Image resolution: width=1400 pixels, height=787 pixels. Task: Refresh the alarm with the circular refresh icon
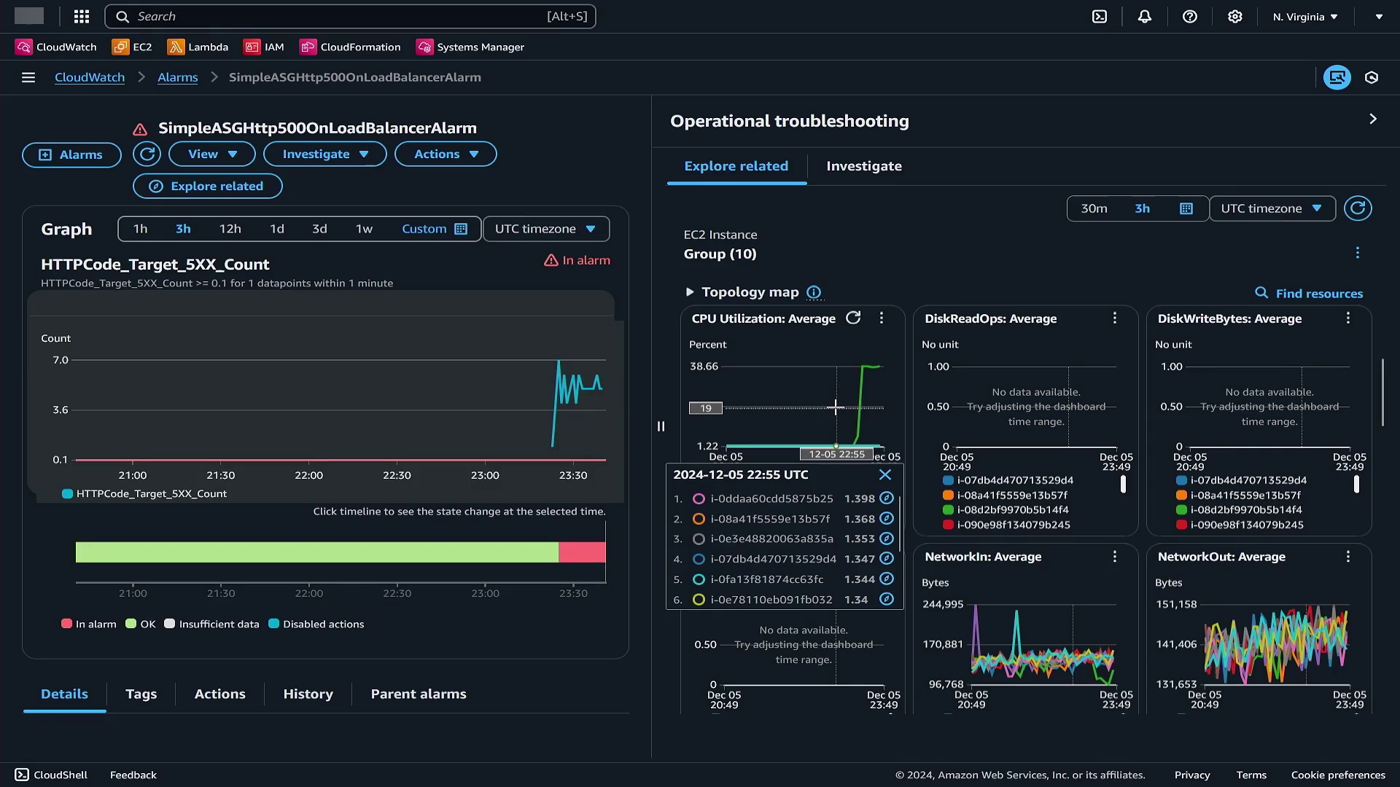click(147, 154)
